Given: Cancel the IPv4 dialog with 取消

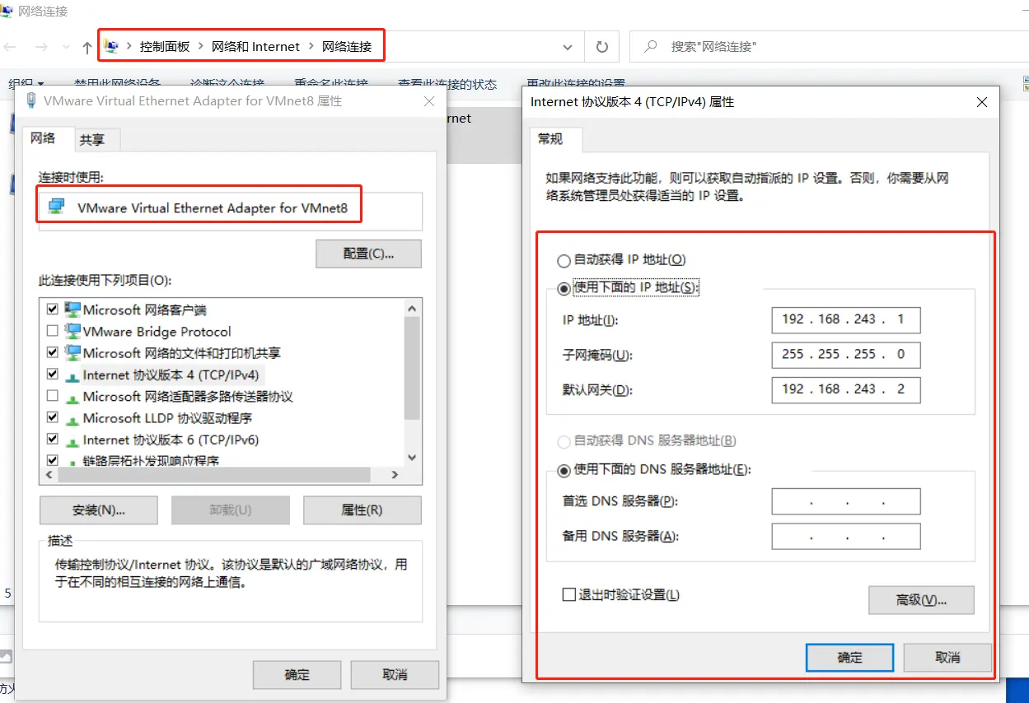Looking at the screenshot, I should click(947, 658).
